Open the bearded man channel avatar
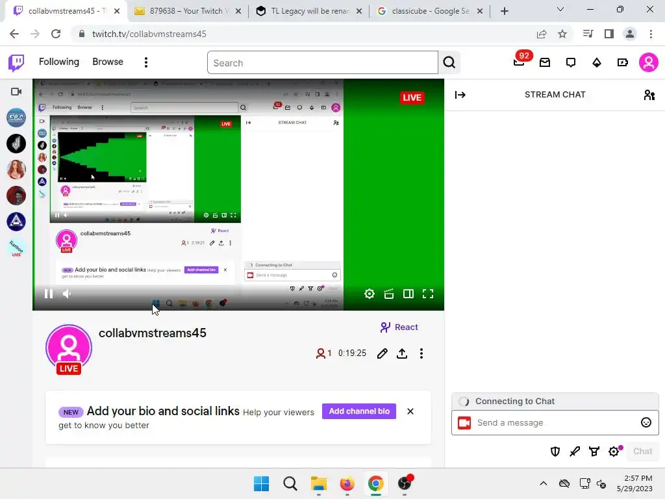Image resolution: width=665 pixels, height=499 pixels. (16, 196)
